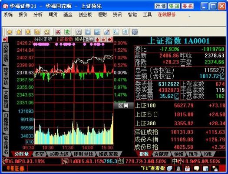Viewport: 228px width, 174px height.
Task: Click the 深证成指 index row
Action: (x=180, y=132)
